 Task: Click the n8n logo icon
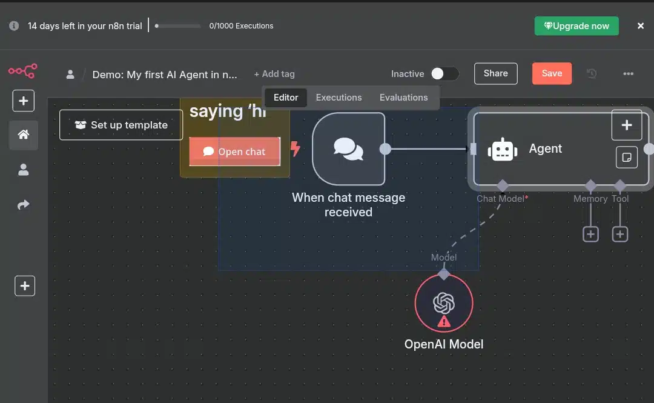coord(23,71)
